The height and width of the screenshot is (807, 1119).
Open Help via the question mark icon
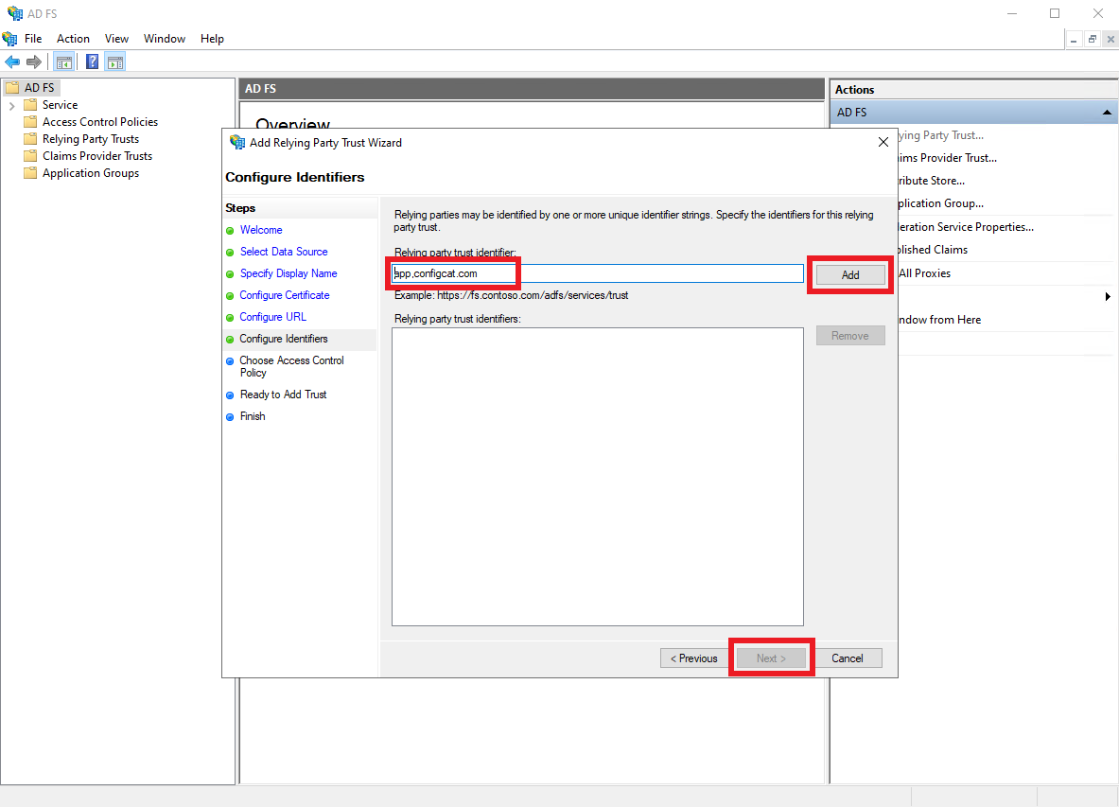pyautogui.click(x=93, y=62)
